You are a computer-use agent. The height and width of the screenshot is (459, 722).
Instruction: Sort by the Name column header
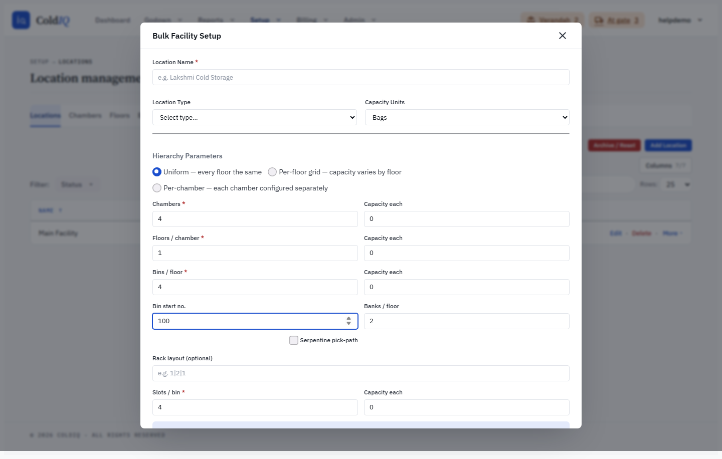tap(50, 210)
